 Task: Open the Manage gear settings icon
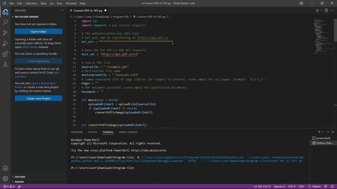[5, 178]
